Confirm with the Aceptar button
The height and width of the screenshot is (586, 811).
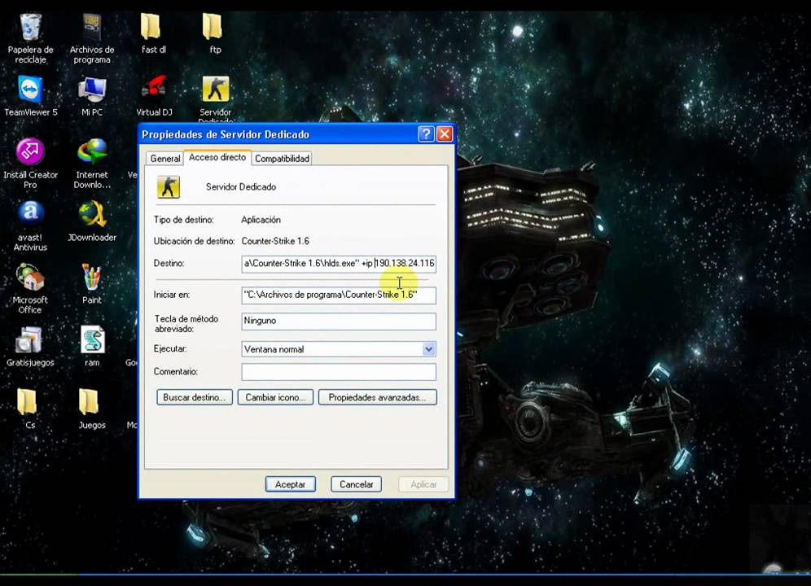pos(290,484)
